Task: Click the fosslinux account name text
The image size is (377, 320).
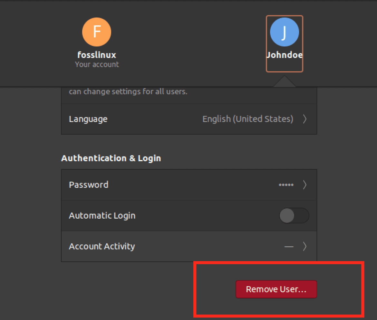Action: [97, 55]
